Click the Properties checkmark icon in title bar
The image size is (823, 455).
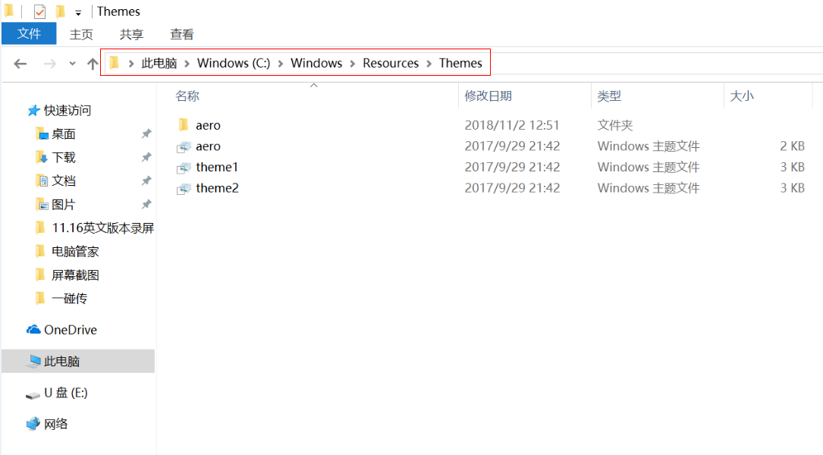coord(39,11)
